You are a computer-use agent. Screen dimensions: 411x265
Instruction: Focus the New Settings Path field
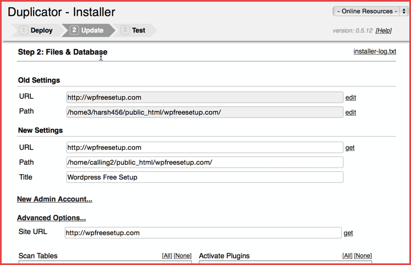(x=205, y=163)
